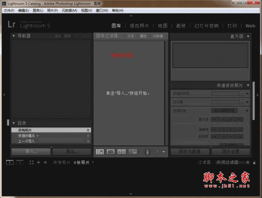Image resolution: width=262 pixels, height=198 pixels.
Task: Expand the white balance section arrow
Action: [x=247, y=102]
